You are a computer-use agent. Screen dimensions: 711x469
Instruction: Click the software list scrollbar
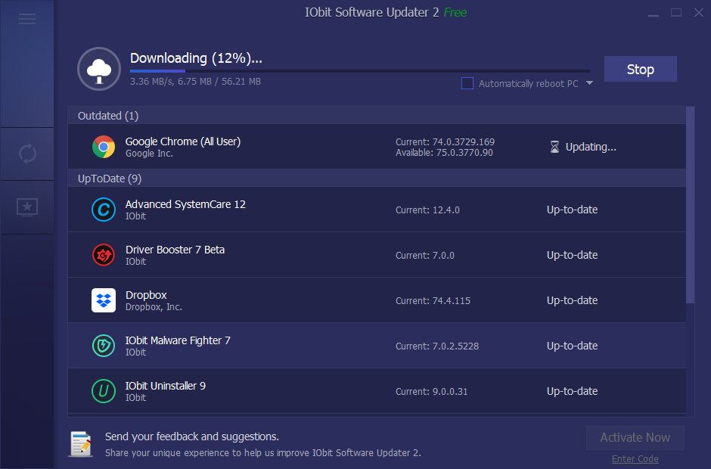[x=690, y=205]
